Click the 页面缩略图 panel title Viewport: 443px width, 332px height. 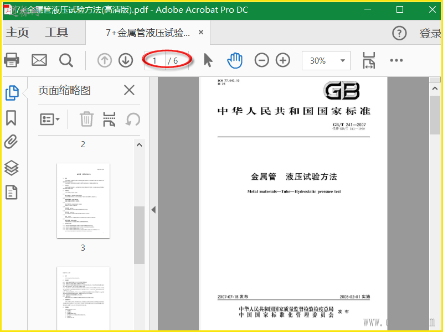[64, 90]
